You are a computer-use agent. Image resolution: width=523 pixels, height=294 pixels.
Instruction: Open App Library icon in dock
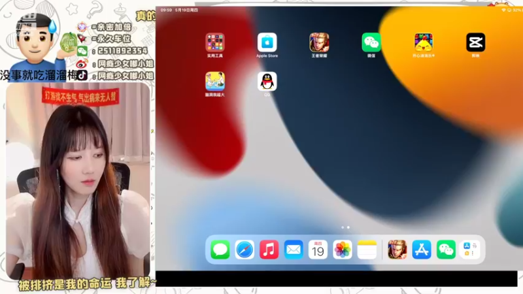point(471,250)
